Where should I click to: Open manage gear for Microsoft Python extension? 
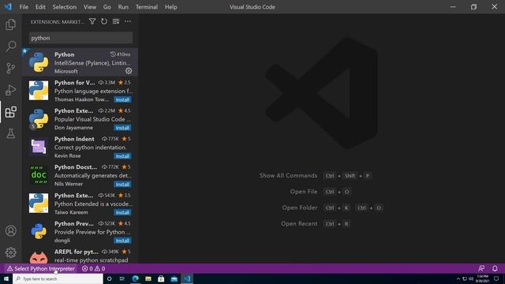(129, 71)
